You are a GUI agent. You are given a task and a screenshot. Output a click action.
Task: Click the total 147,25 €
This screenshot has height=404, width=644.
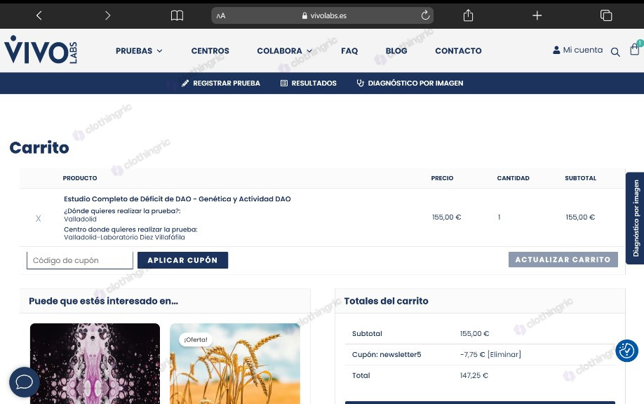[x=474, y=375]
